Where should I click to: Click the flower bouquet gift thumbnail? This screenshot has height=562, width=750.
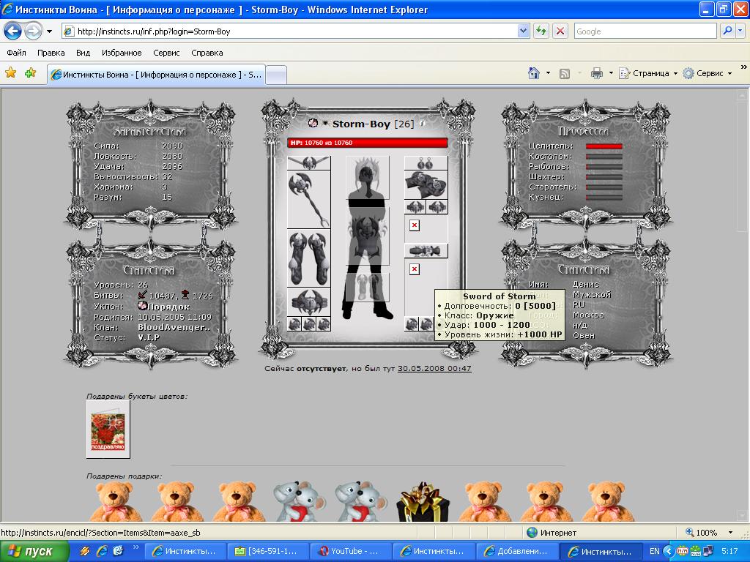108,429
